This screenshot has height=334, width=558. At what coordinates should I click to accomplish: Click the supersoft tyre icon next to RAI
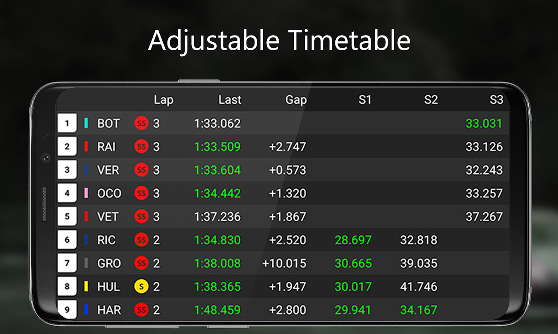coord(141,147)
